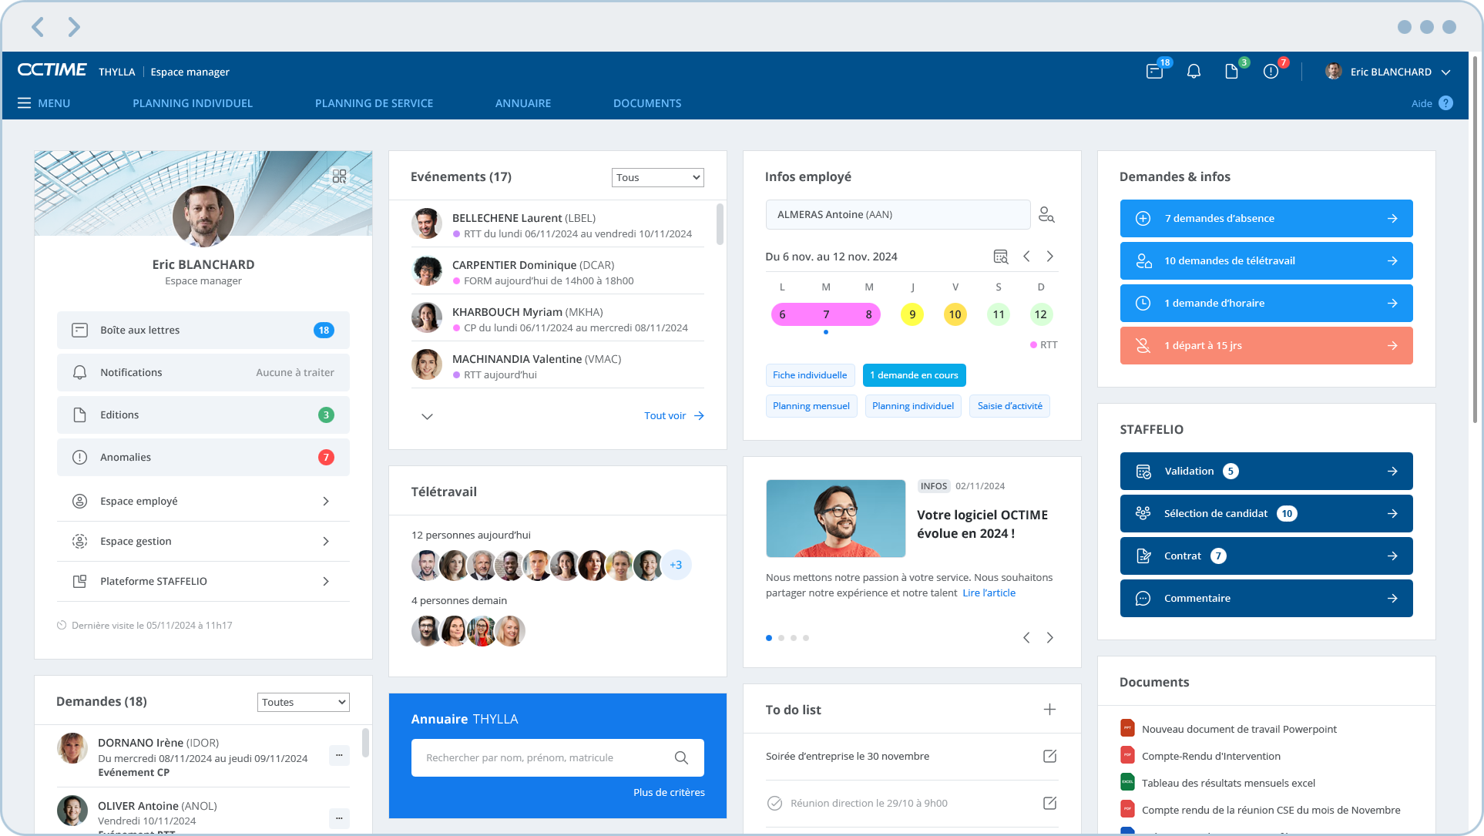Select first news carousel dot
This screenshot has height=836, width=1484.
coord(769,638)
